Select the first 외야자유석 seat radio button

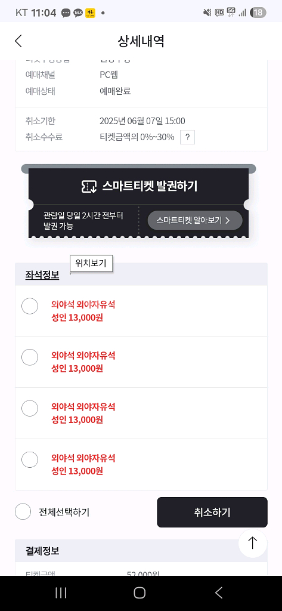tap(30, 306)
